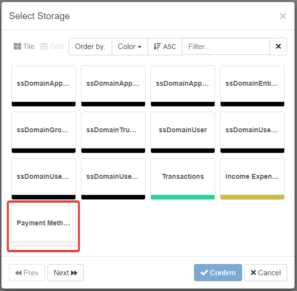Toggle ASC sort direction
The width and height of the screenshot is (297, 291).
[165, 47]
